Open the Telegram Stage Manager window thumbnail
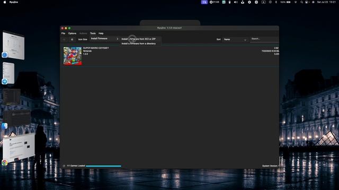 point(8,73)
